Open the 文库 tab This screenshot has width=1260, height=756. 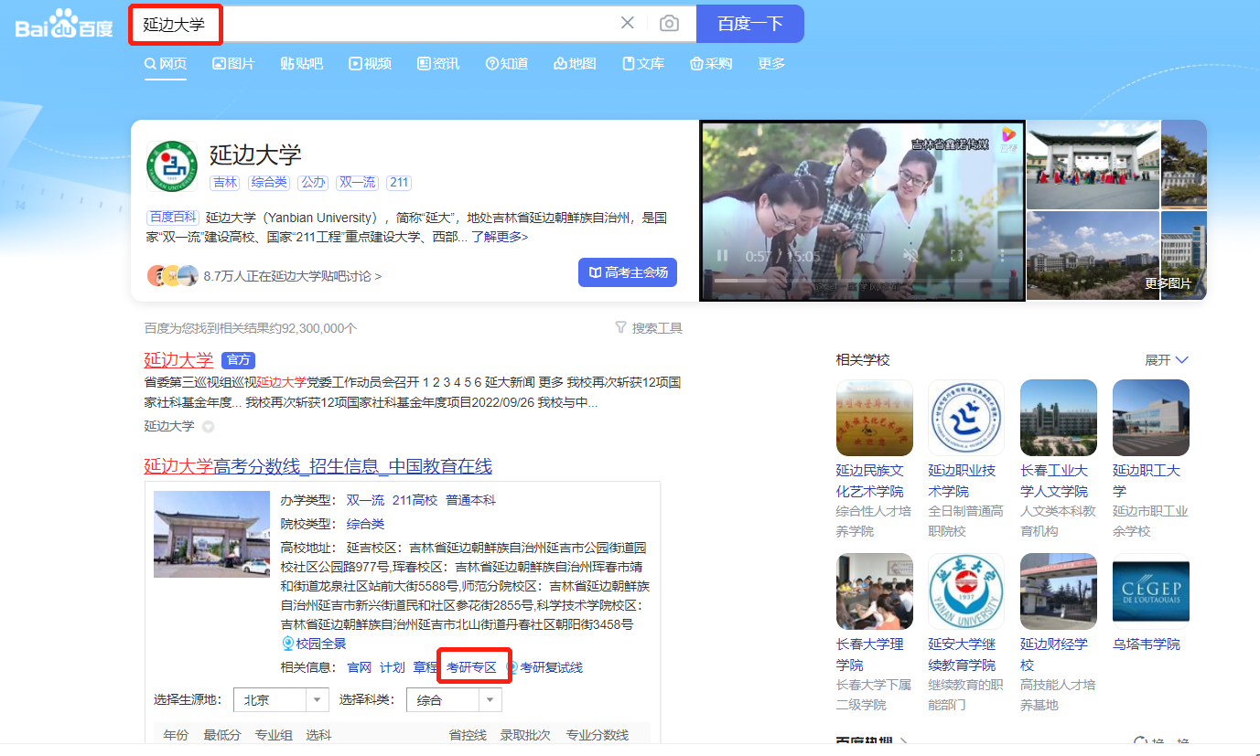pos(643,63)
